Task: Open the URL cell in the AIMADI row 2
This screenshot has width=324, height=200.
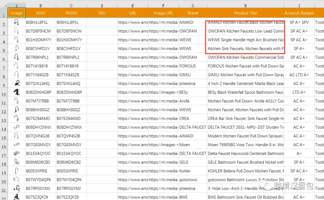Action: (x=133, y=22)
